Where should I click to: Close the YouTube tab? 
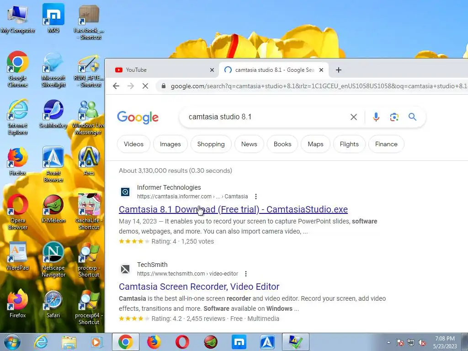(x=212, y=70)
